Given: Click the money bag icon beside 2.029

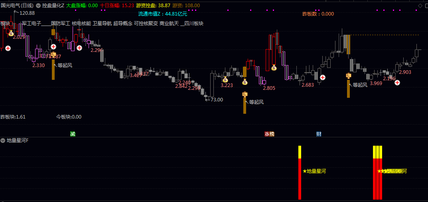Looking at the screenshot, I should click(11, 34).
